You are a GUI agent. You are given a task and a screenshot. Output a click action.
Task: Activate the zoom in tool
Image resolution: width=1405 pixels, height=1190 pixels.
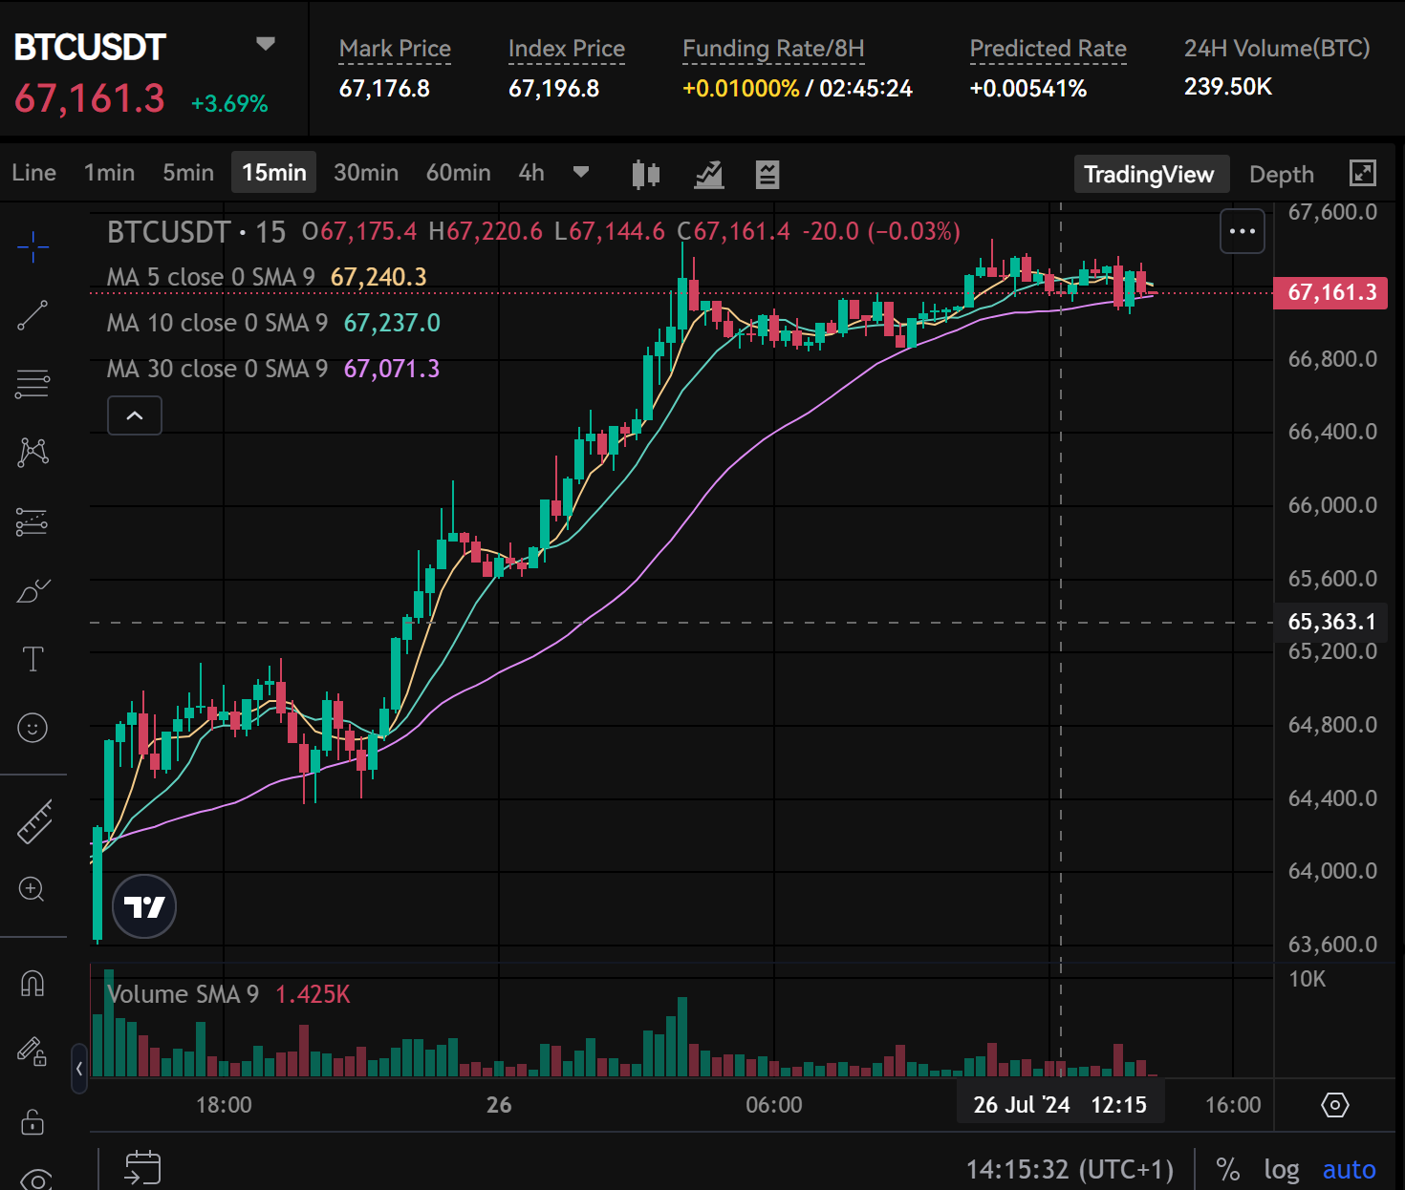pyautogui.click(x=32, y=890)
